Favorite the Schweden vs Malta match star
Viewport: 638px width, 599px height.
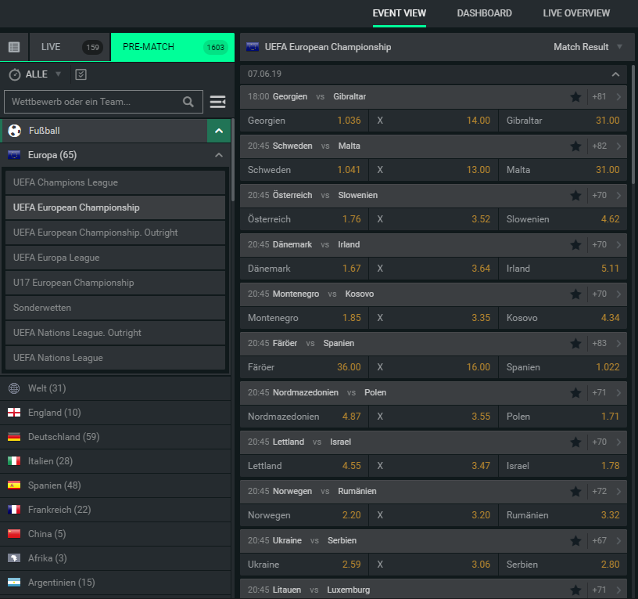575,146
